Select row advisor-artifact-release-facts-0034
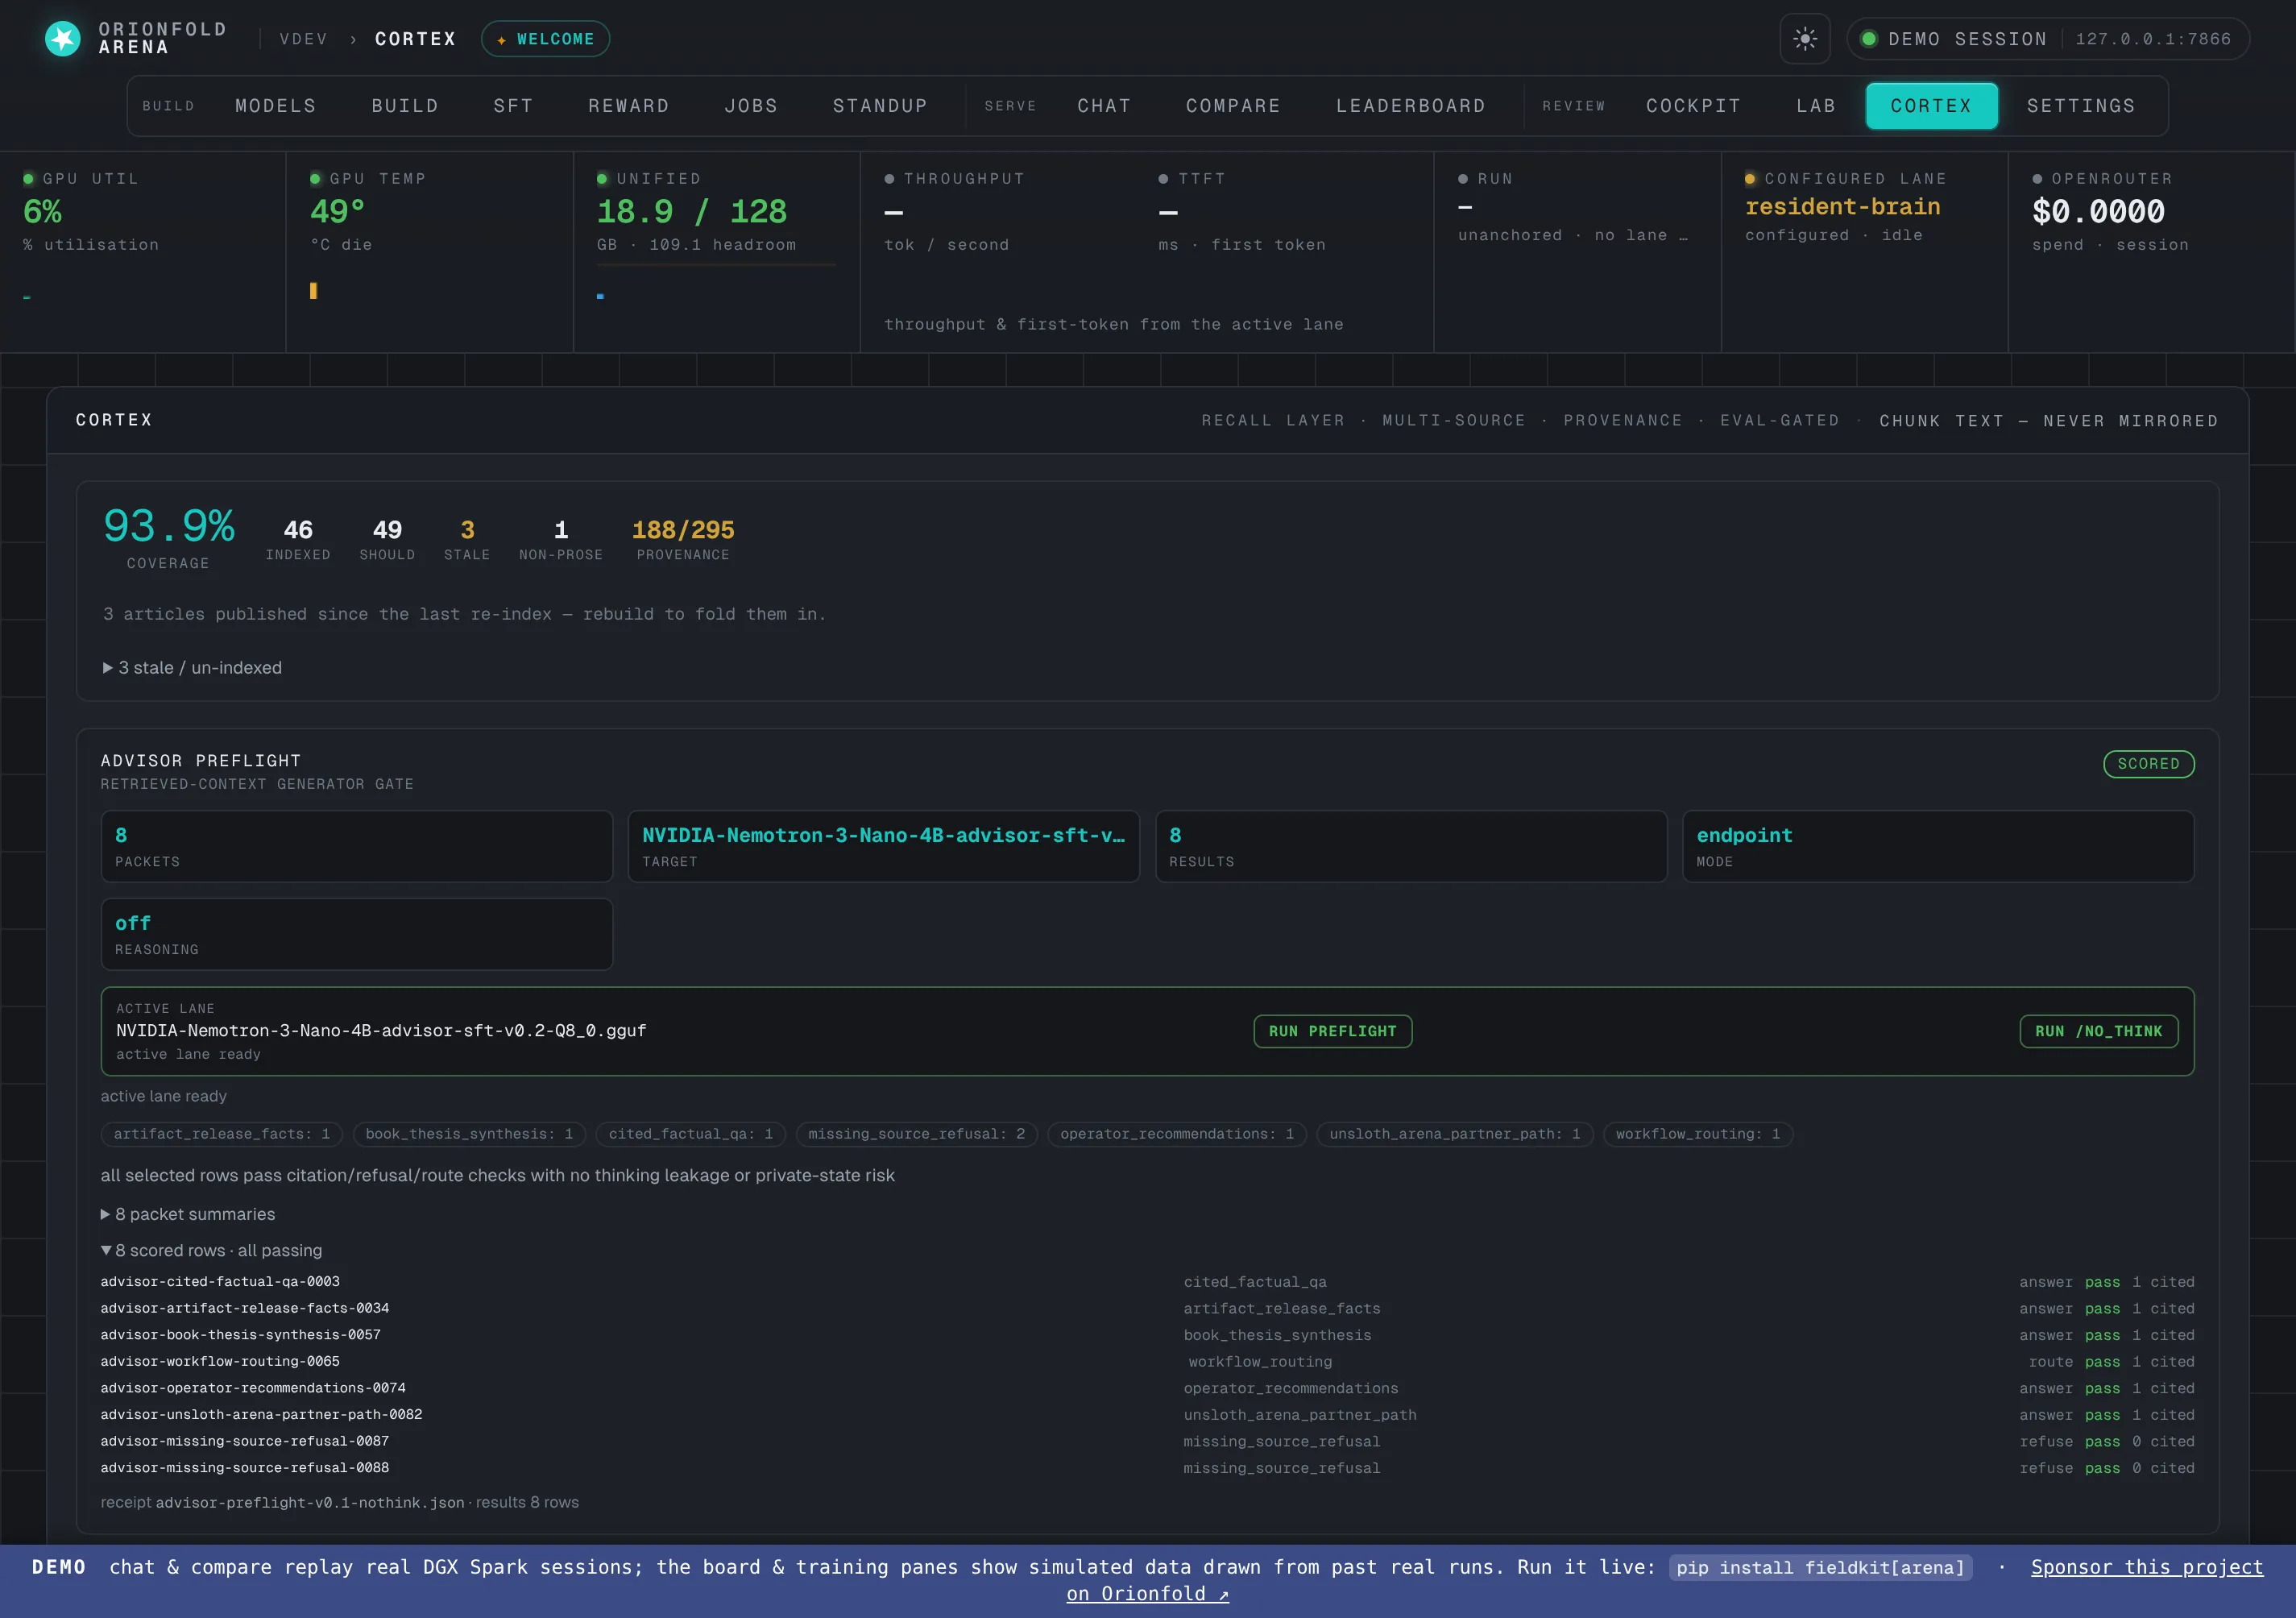This screenshot has height=1618, width=2296. click(1147, 1308)
